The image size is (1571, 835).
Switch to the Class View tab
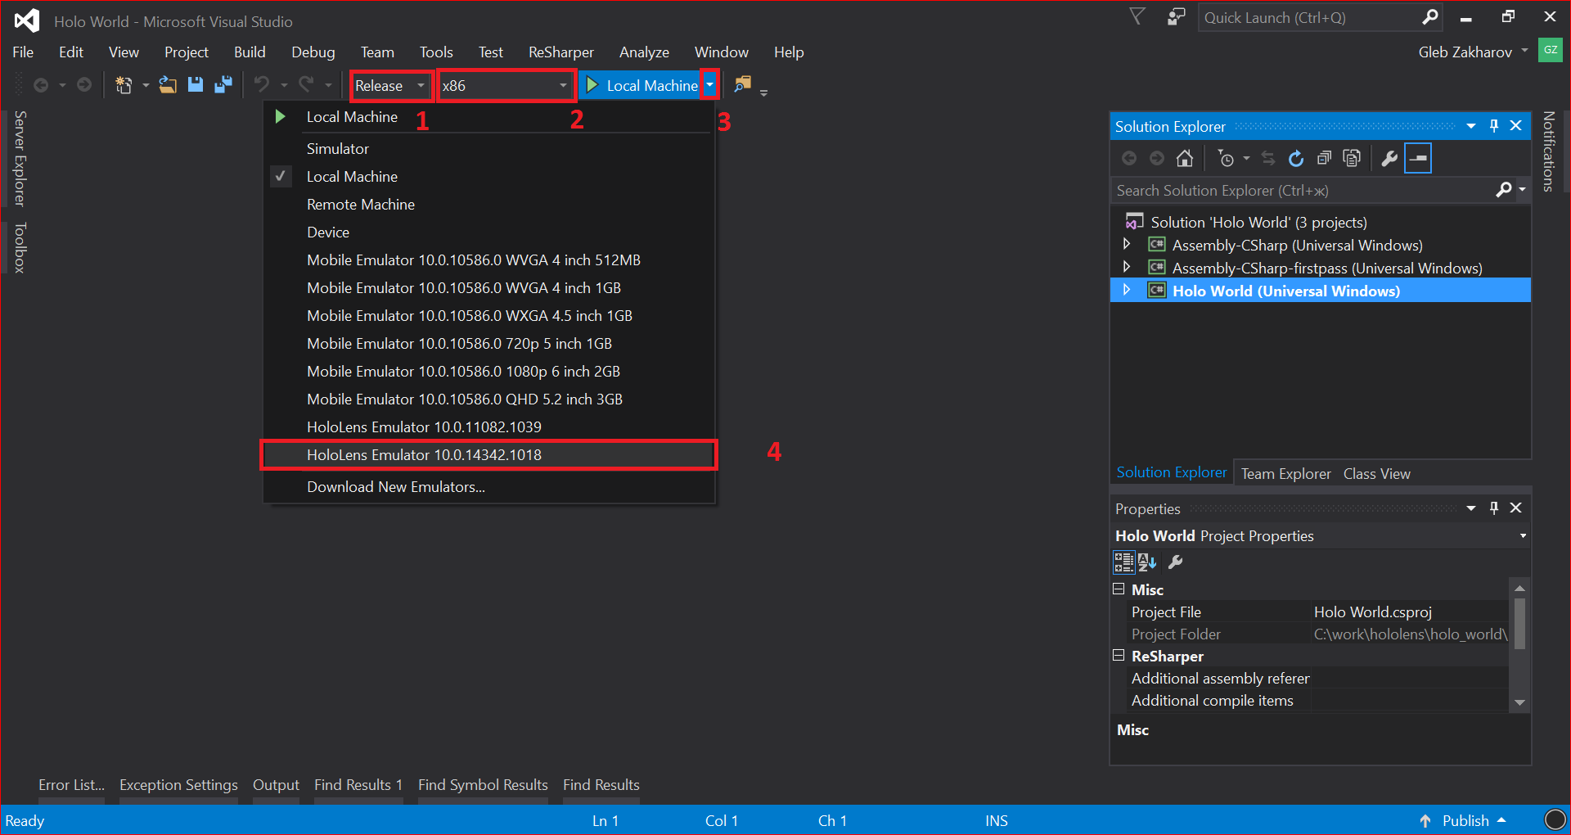pyautogui.click(x=1376, y=474)
